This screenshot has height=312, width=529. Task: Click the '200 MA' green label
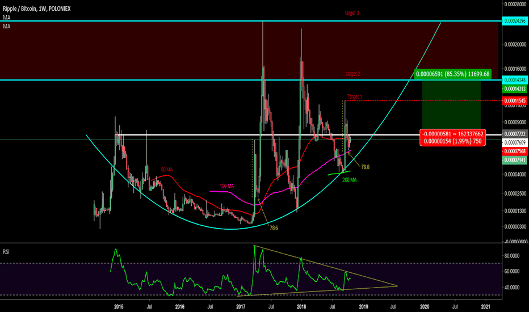350,180
